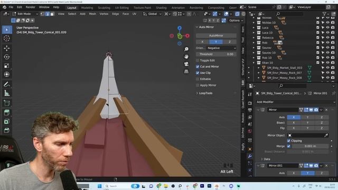Select Y axis in Auto Mirror panel
The width and height of the screenshot is (338, 190).
[x=216, y=42]
